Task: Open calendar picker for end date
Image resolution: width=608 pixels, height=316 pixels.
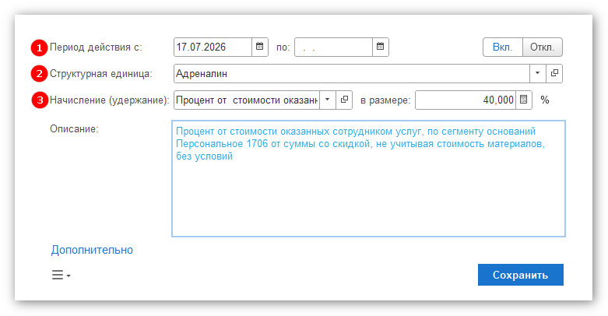Action: [x=381, y=47]
